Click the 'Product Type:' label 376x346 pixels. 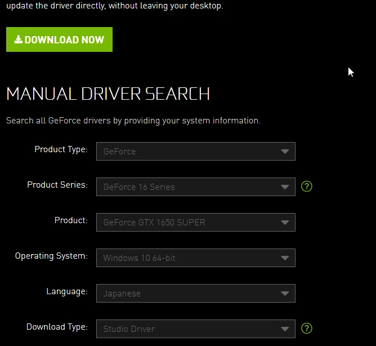61,149
